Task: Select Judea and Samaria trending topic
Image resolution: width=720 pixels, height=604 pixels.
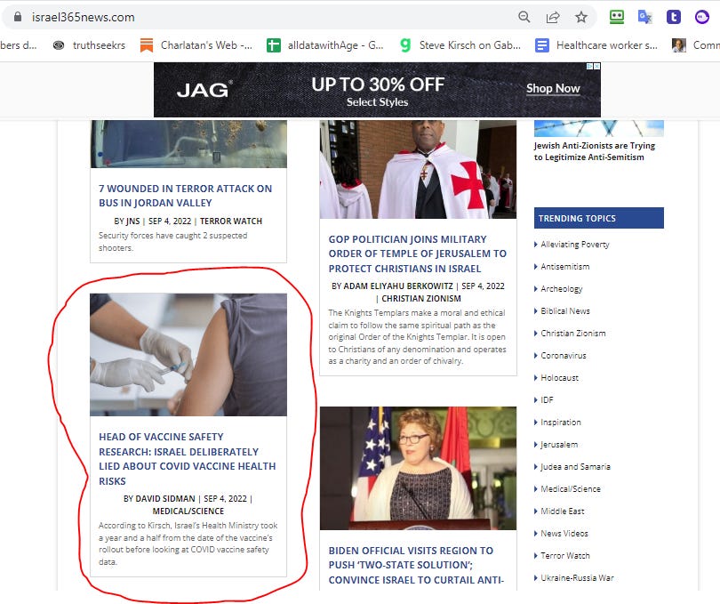Action: (x=575, y=466)
